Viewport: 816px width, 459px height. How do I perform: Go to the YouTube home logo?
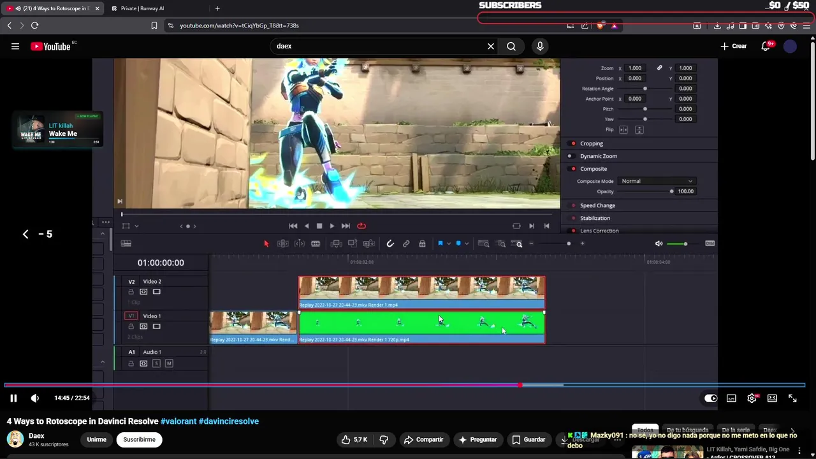51,46
